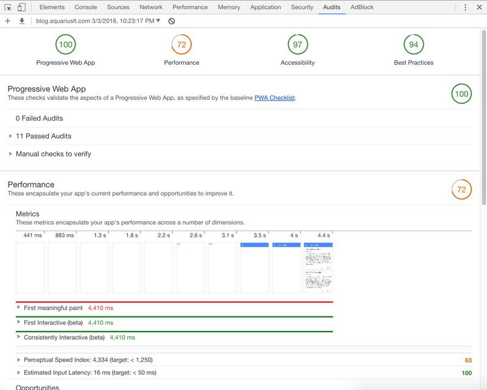Toggle the device toolbar icon
Screen dimensions: 487x390
[21, 7]
